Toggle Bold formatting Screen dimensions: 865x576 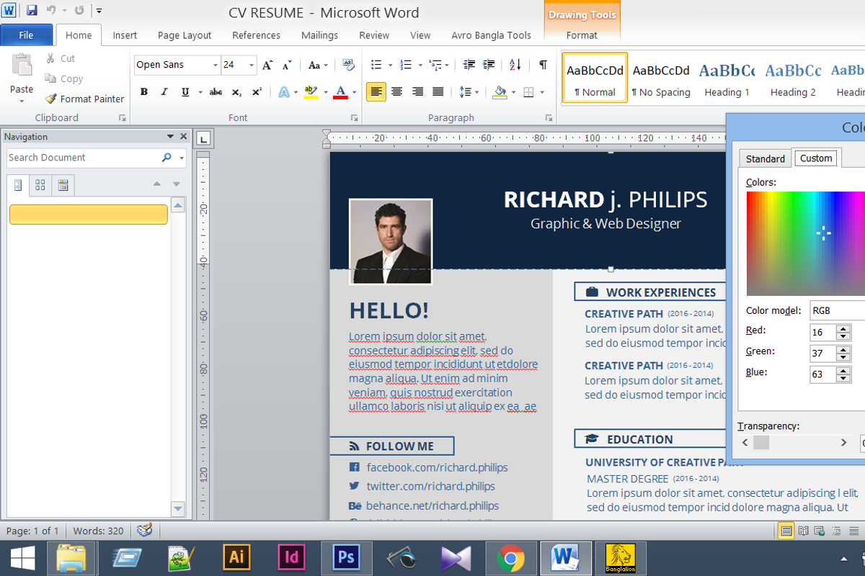pyautogui.click(x=144, y=92)
